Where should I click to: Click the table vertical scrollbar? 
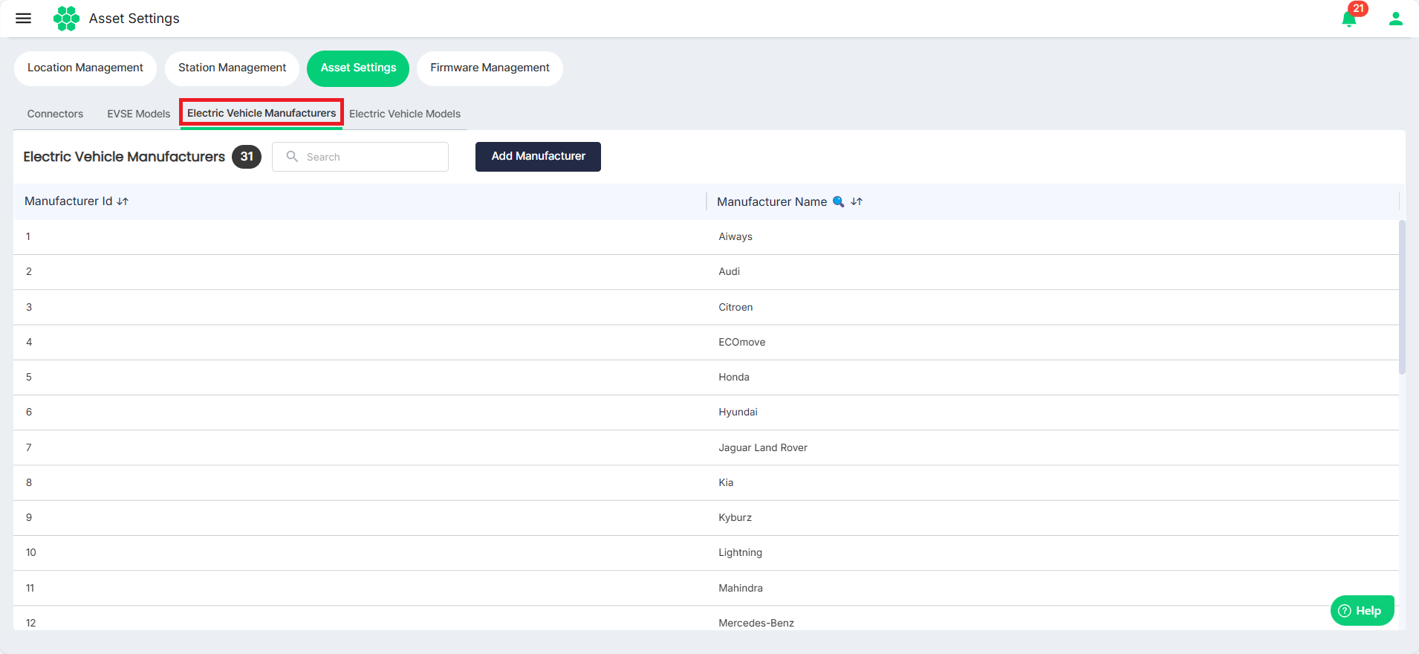coord(1402,297)
